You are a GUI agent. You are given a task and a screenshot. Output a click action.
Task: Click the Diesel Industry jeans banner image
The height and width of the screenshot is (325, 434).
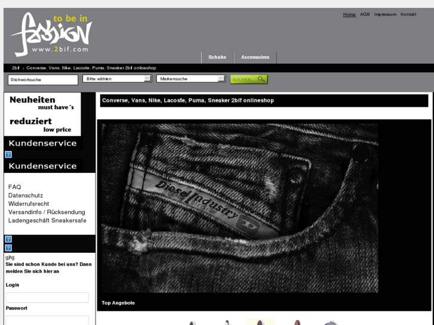[x=240, y=208]
